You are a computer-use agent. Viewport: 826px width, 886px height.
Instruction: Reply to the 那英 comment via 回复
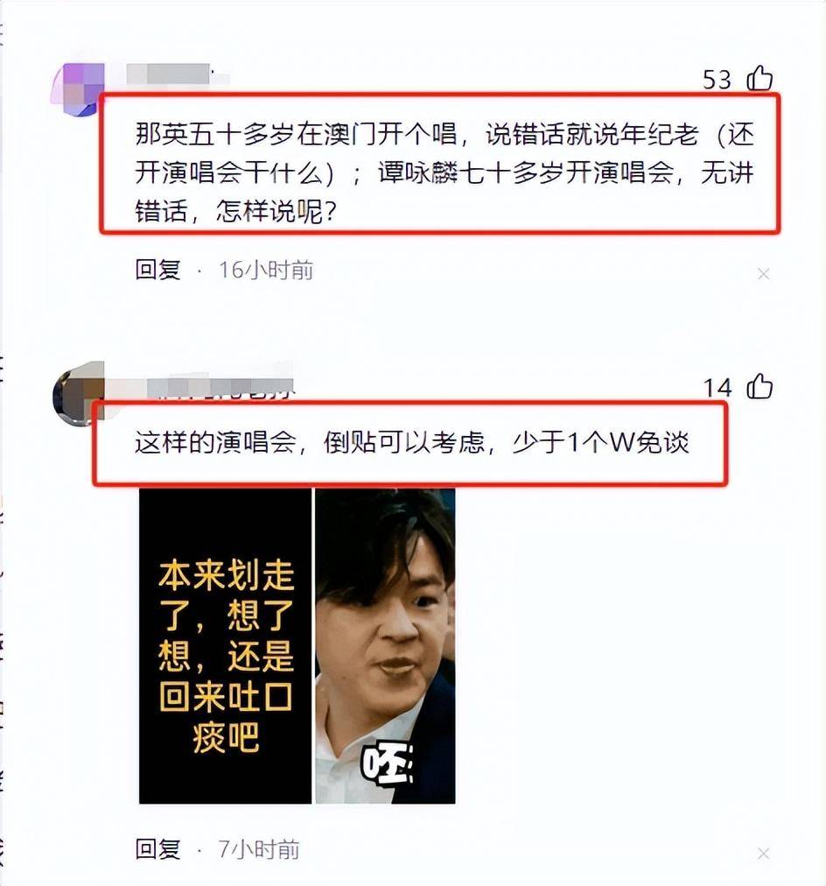[x=157, y=271]
